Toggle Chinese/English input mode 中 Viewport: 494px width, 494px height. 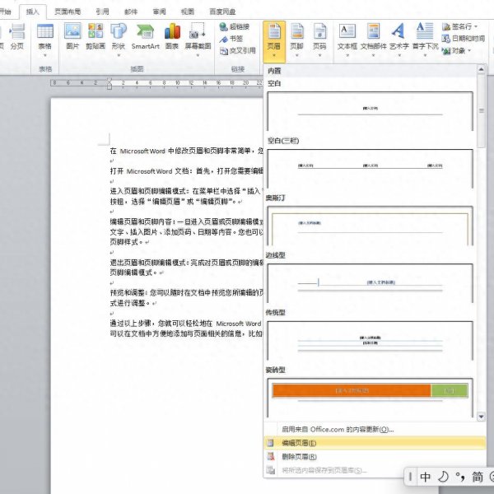pos(426,477)
